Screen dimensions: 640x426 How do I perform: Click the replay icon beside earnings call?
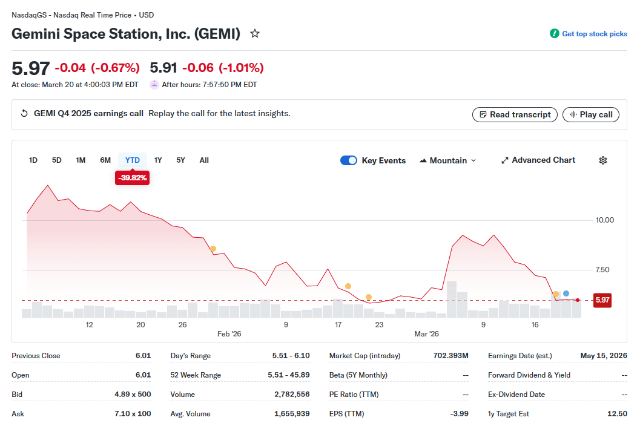click(24, 114)
